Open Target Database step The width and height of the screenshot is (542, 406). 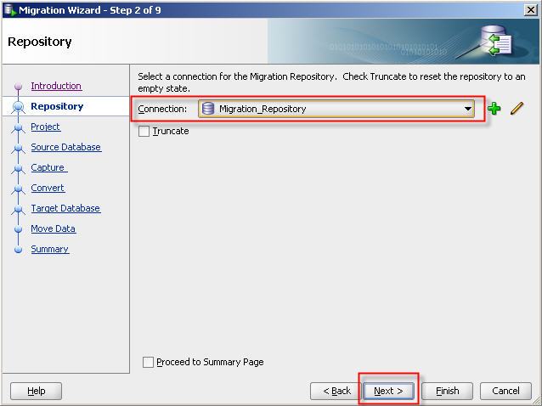65,208
